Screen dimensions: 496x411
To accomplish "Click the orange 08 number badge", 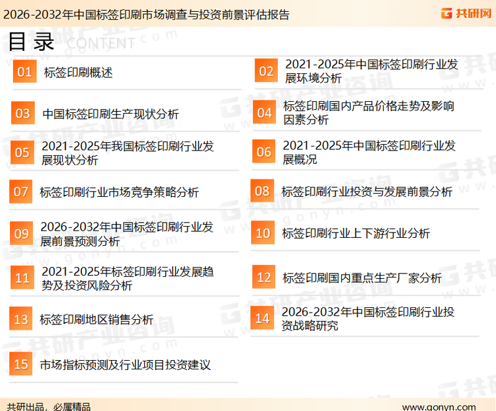I will pyautogui.click(x=263, y=191).
